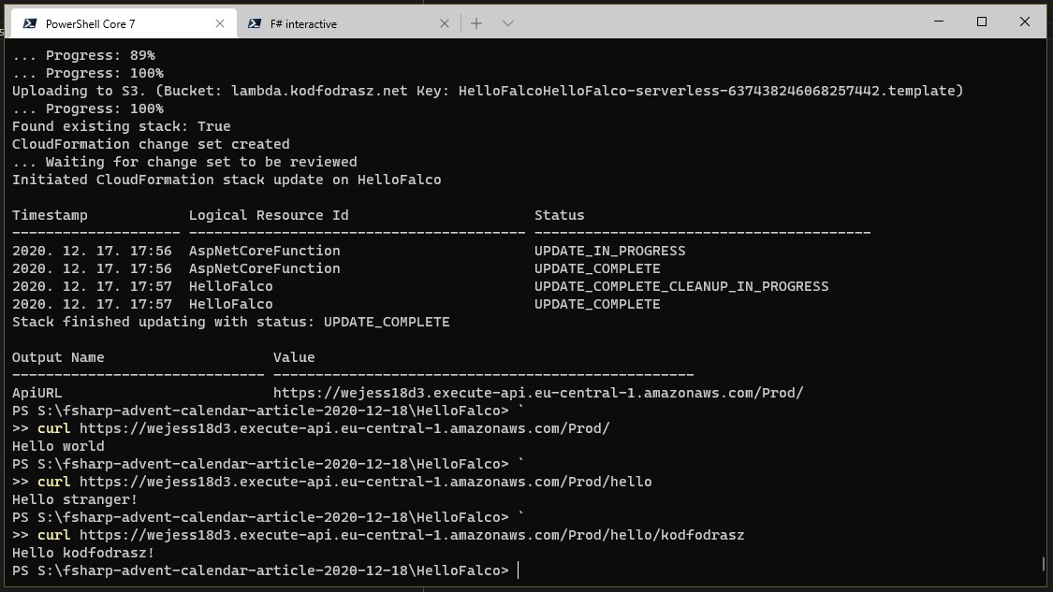This screenshot has height=592, width=1053.
Task: Click the maximize icon in title bar
Action: [x=980, y=21]
